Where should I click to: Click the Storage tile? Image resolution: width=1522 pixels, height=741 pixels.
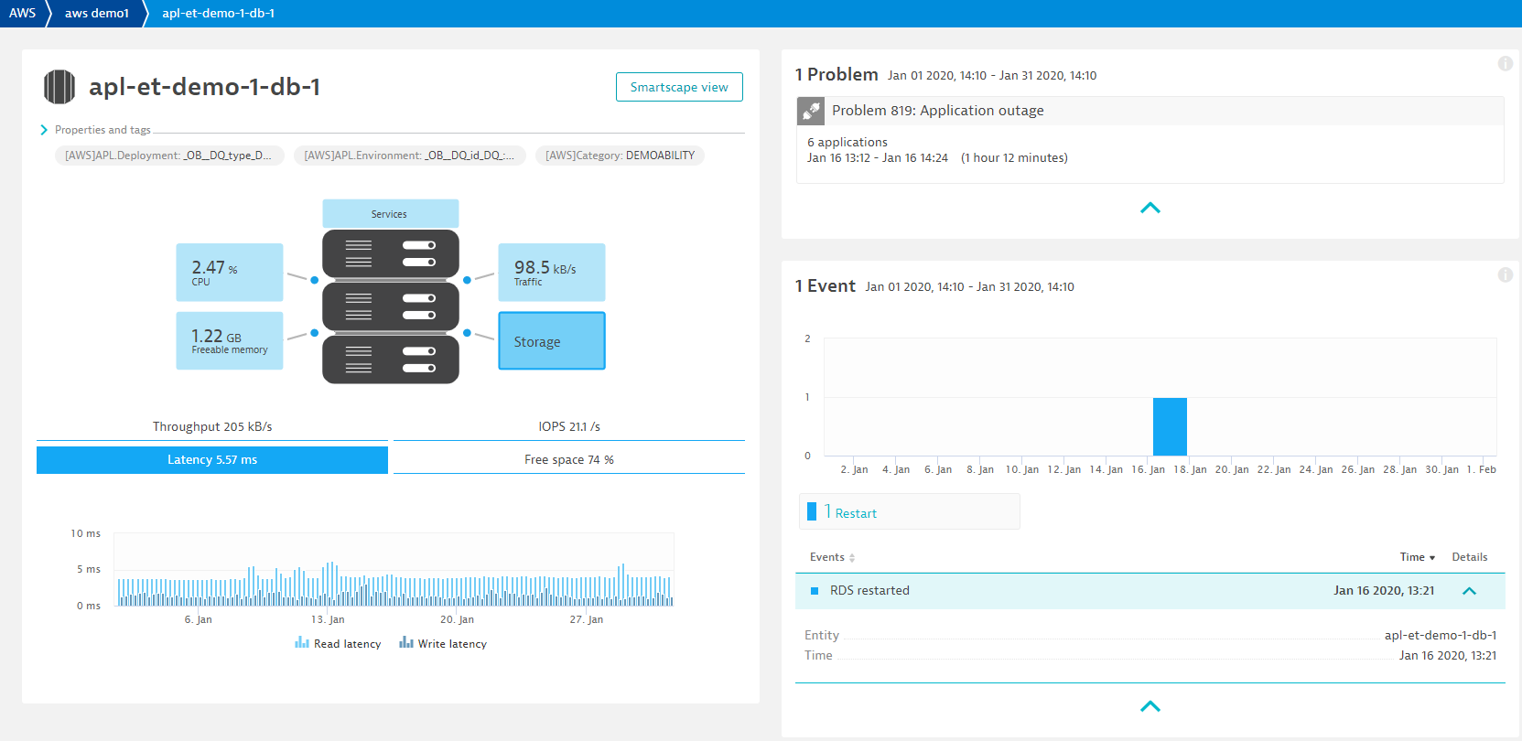coord(552,340)
